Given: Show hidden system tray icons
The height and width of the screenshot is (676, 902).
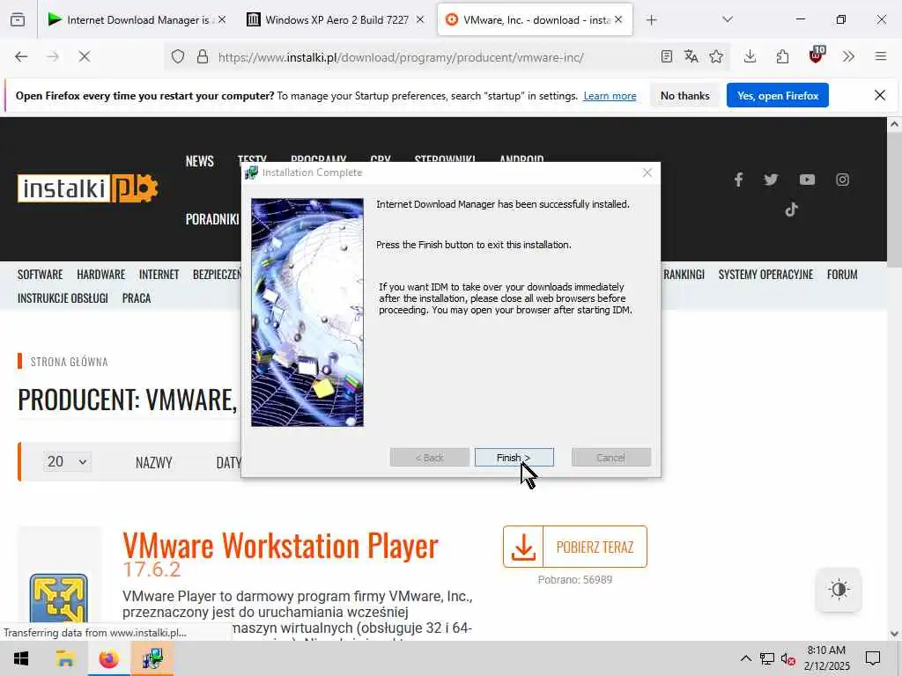Looking at the screenshot, I should click(745, 658).
